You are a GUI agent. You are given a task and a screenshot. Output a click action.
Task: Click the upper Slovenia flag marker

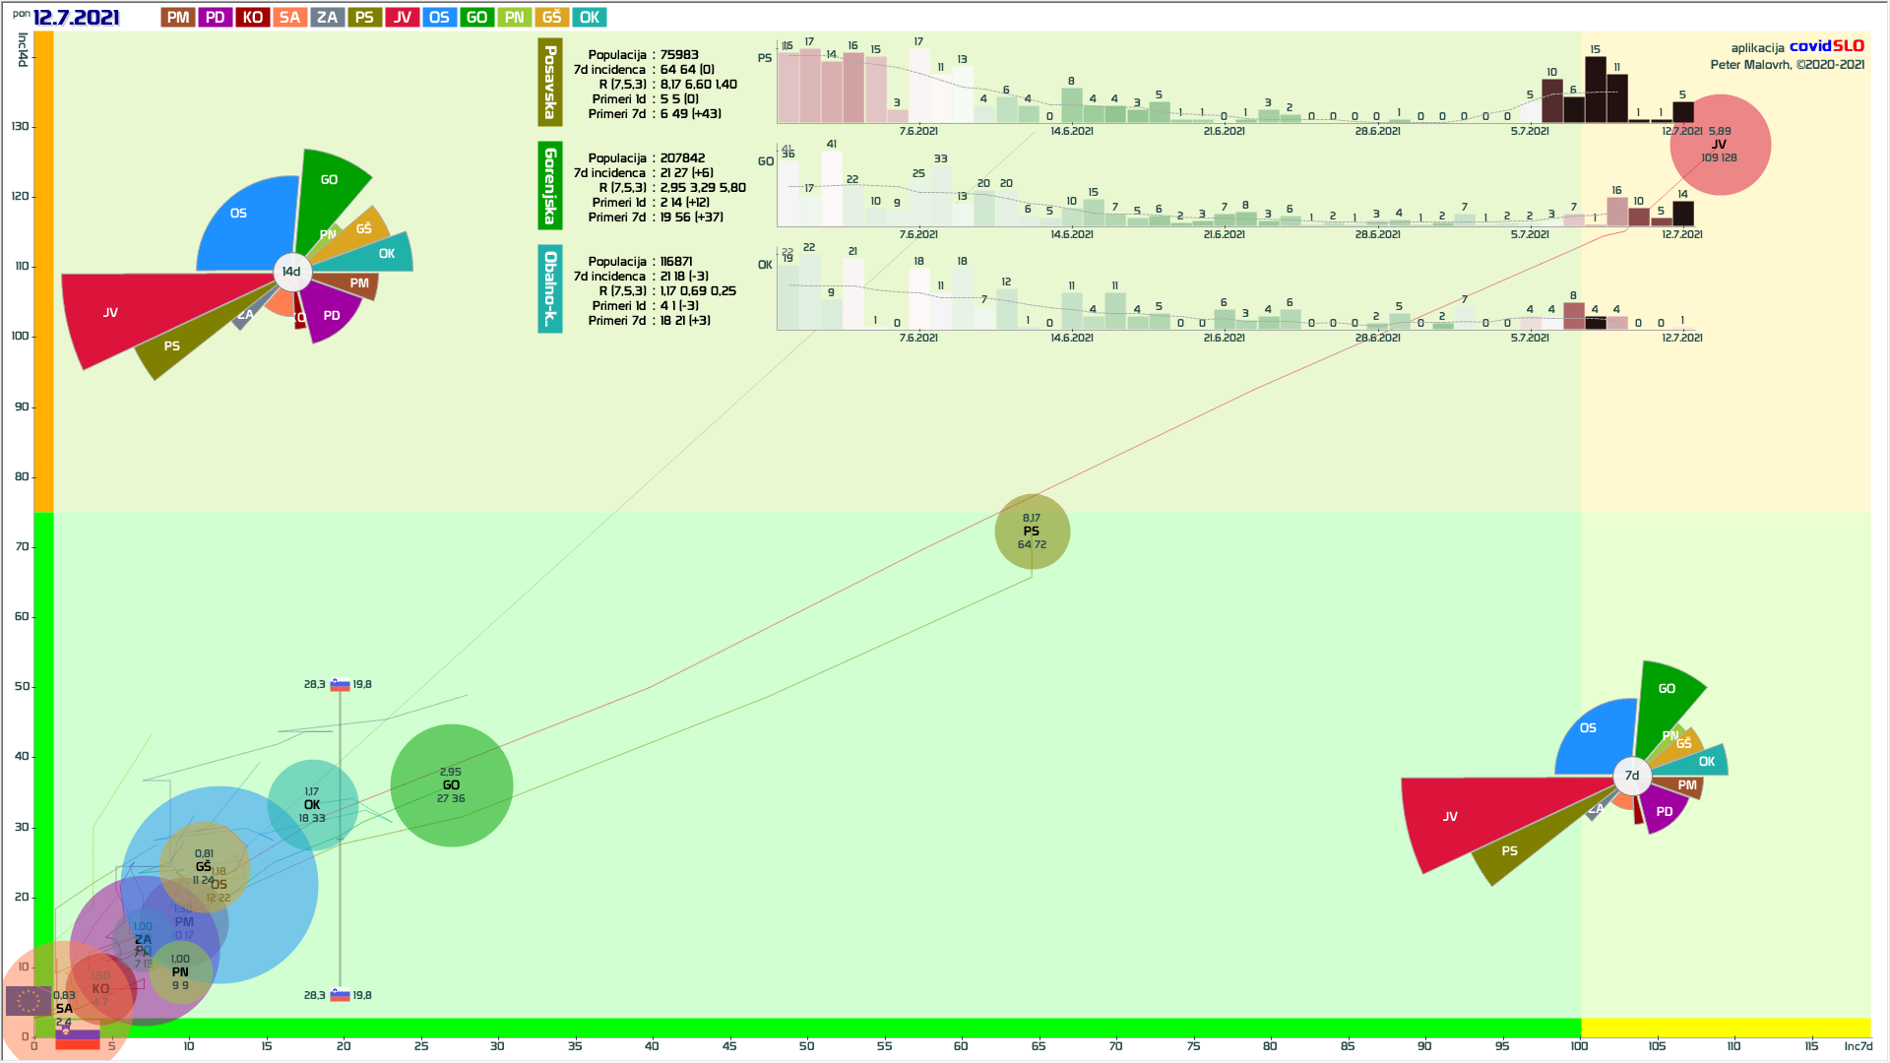[340, 684]
